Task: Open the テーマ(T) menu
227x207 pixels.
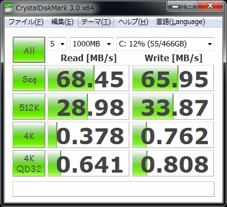Action: pyautogui.click(x=96, y=22)
